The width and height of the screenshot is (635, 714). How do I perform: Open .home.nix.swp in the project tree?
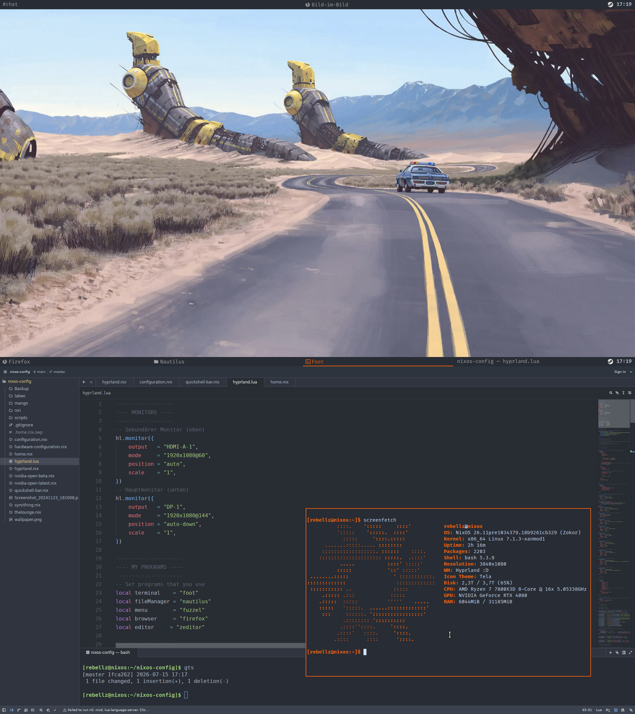[39, 432]
